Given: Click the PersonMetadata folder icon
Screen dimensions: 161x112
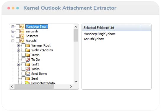Looking at the screenshot, I should (27, 83).
